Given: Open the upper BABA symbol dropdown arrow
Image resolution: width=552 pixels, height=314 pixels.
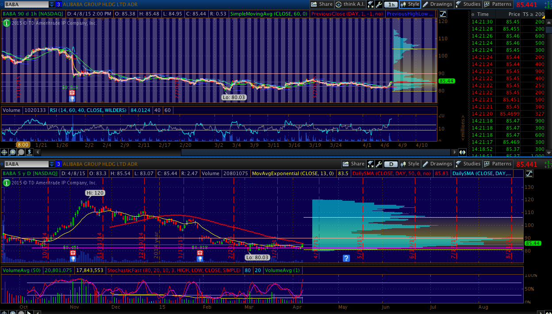Looking at the screenshot, I should pyautogui.click(x=52, y=4).
